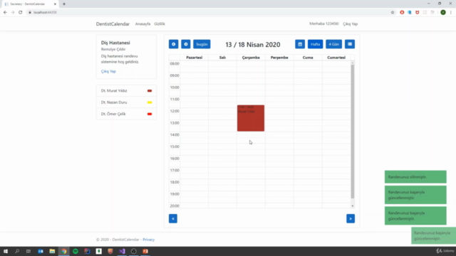
Task: Go to previous week with left arrow icon
Action: pos(173,44)
